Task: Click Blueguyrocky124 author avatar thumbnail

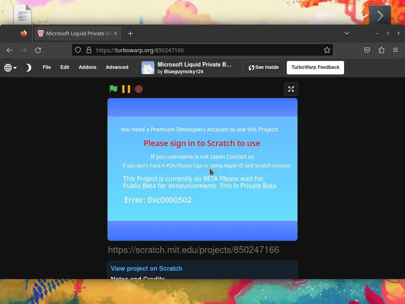Action: click(148, 68)
